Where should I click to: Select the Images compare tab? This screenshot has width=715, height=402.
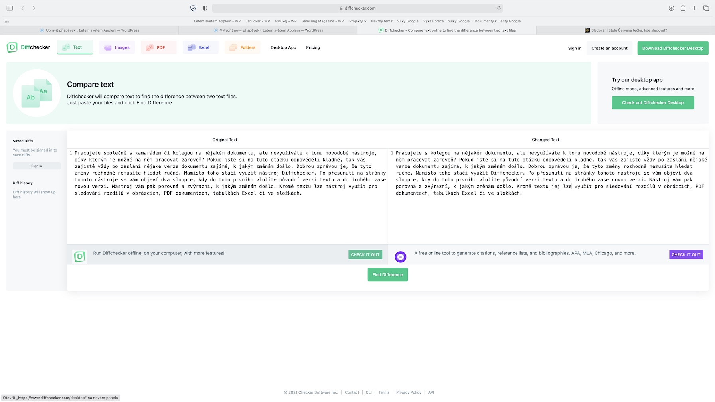coord(117,47)
